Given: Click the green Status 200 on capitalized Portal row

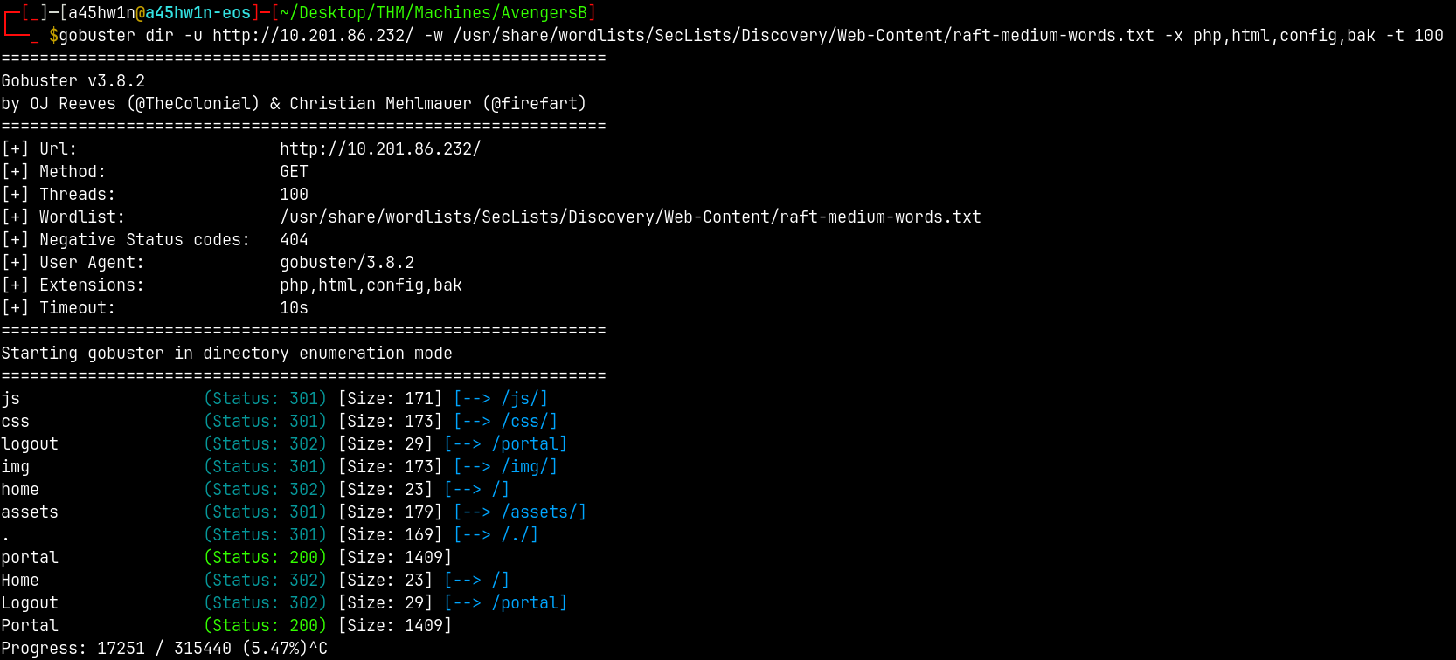Looking at the screenshot, I should tap(265, 626).
